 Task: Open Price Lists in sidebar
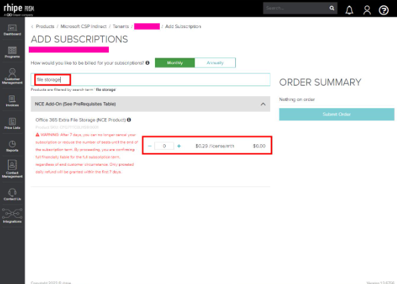12,124
